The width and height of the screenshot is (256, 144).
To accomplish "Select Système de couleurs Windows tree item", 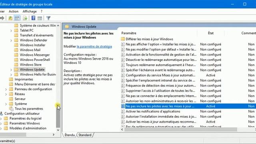I will coord(38,26).
